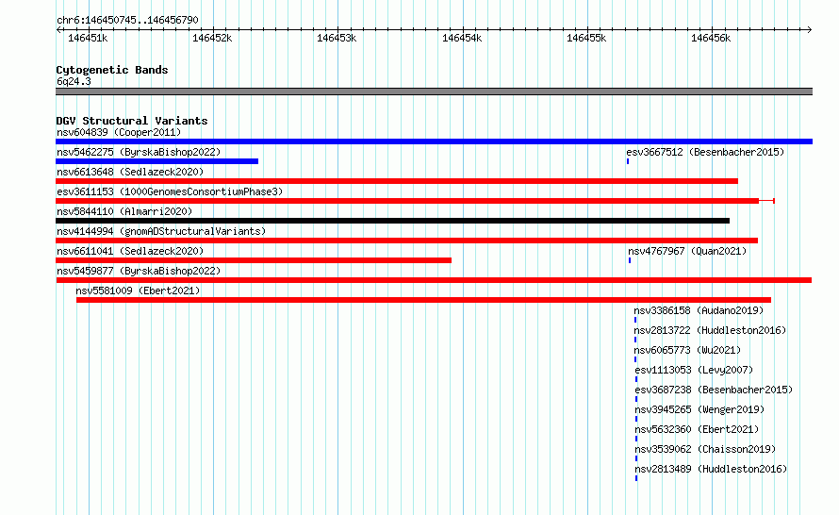This screenshot has width=839, height=515.
Task: Click the 146455k ruler position
Action: click(x=586, y=38)
